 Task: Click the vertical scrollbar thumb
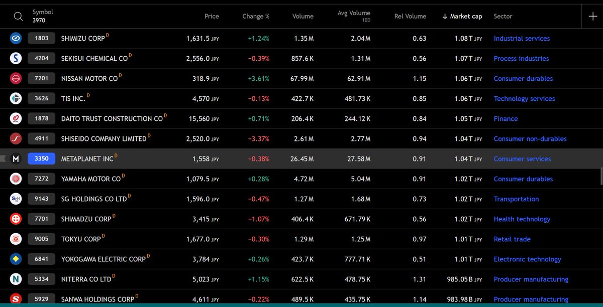[601, 176]
